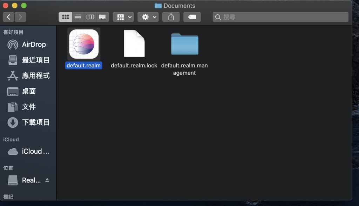Open iCloud Drive in the sidebar
The height and width of the screenshot is (206, 359).
point(28,152)
